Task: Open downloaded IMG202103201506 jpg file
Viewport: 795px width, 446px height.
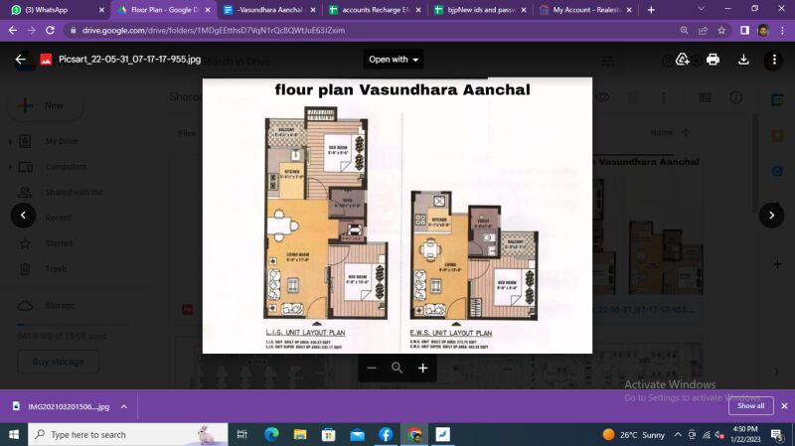Action: click(x=69, y=406)
